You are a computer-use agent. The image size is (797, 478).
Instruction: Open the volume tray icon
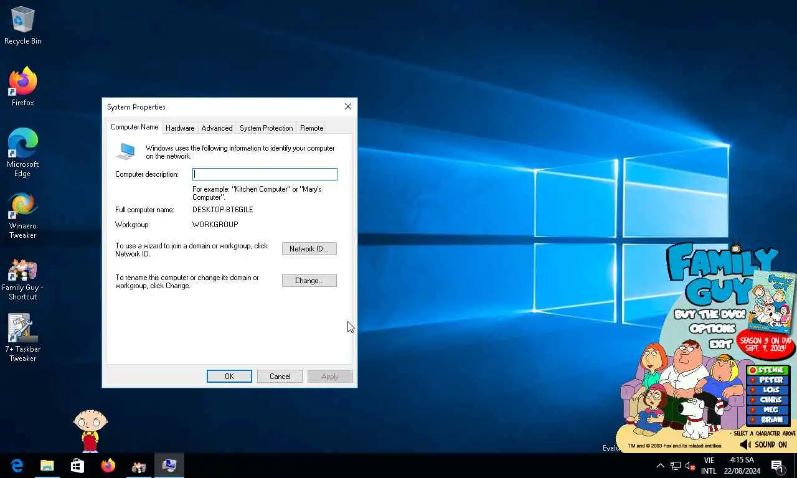coord(691,466)
